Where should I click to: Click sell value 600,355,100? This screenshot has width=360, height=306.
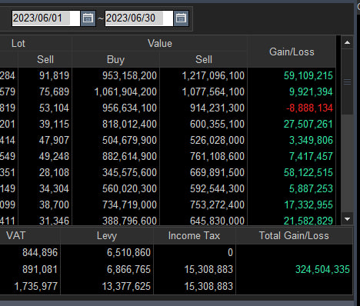217,124
